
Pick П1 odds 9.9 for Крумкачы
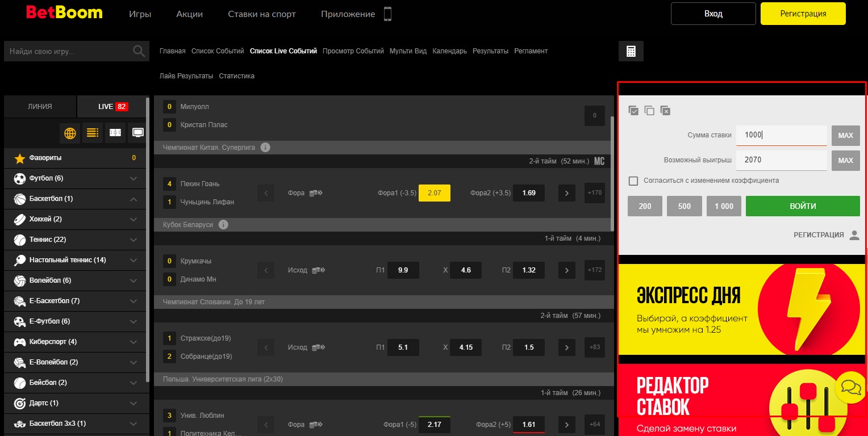click(403, 270)
